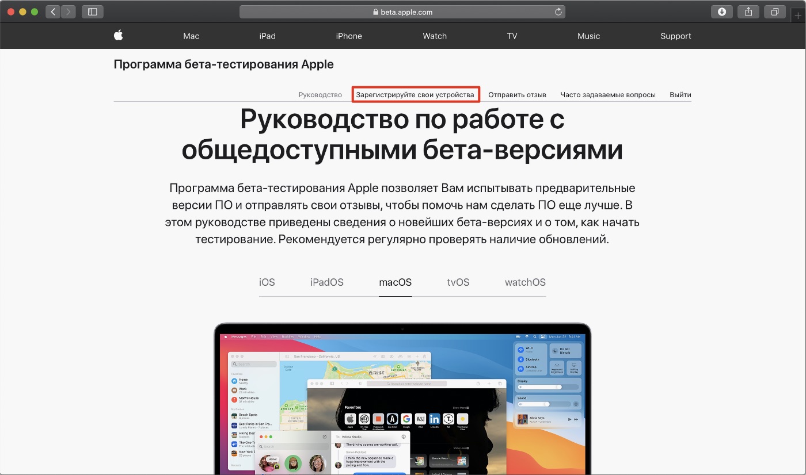Switch to the tvOS tab
The height and width of the screenshot is (475, 806).
[x=458, y=282]
